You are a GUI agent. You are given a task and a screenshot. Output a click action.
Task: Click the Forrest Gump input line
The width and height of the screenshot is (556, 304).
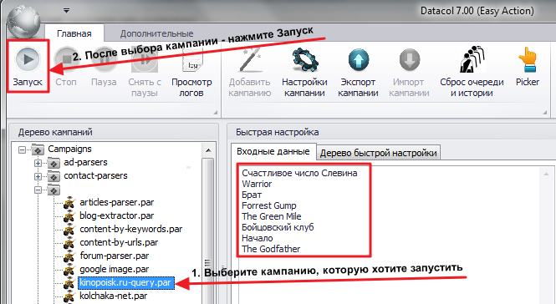click(x=268, y=205)
